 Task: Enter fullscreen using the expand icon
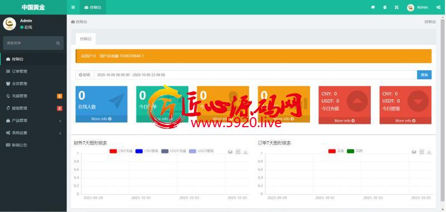pyautogui.click(x=396, y=7)
